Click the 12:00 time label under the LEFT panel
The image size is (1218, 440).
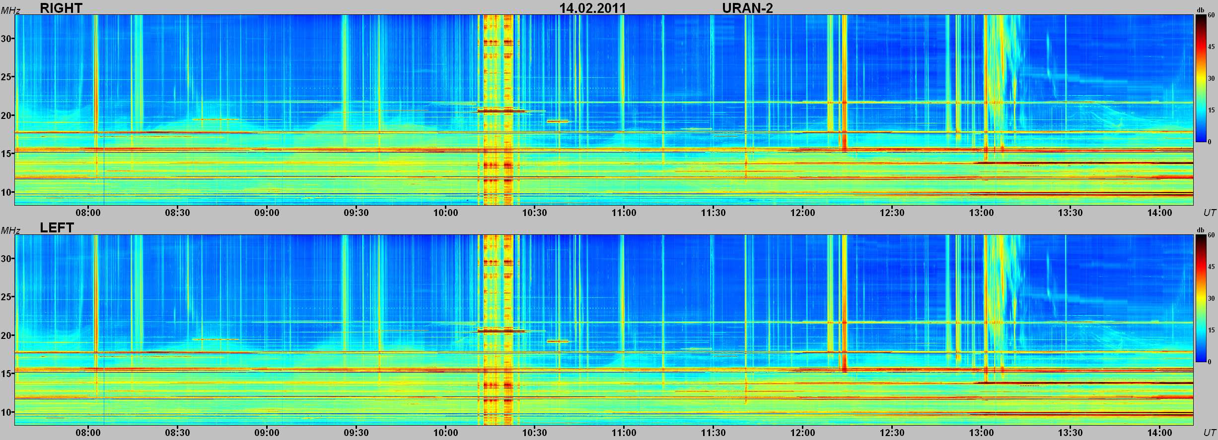803,433
